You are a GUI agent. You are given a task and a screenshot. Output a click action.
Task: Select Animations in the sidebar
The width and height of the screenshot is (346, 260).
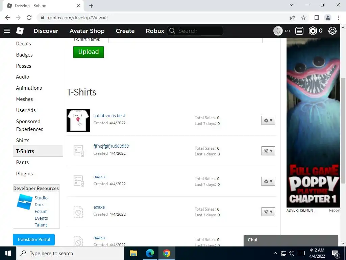coord(29,88)
